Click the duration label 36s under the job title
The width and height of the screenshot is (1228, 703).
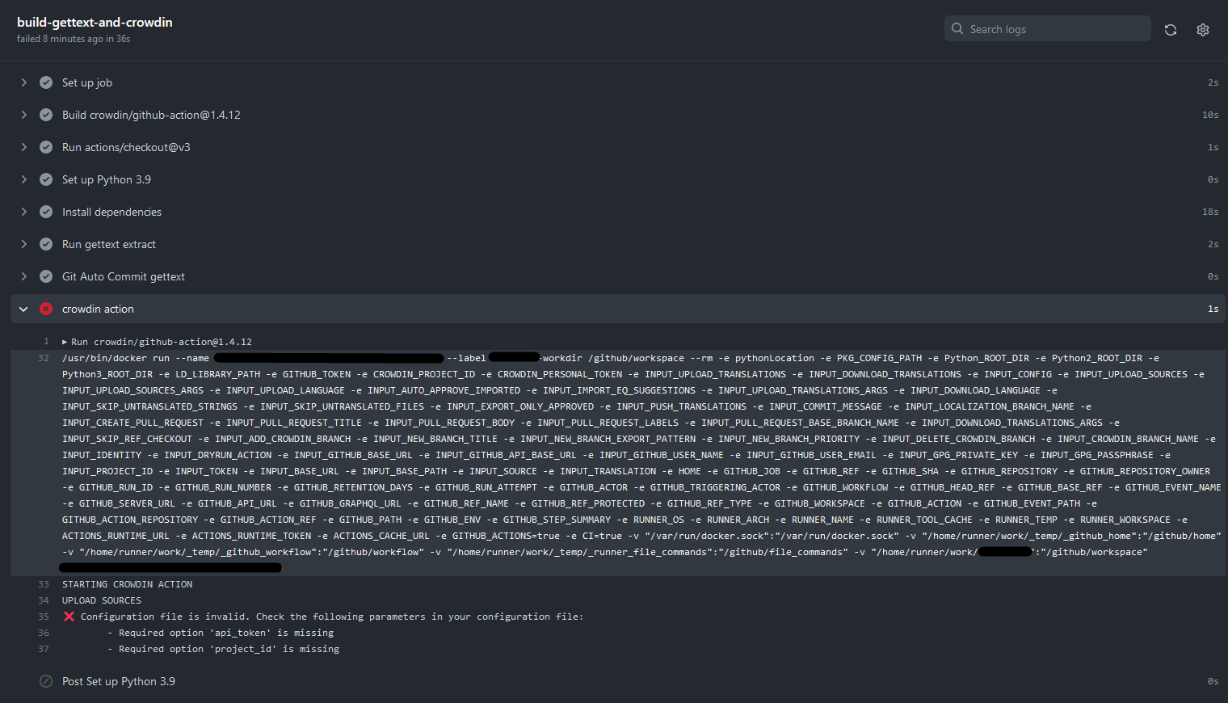(x=121, y=38)
